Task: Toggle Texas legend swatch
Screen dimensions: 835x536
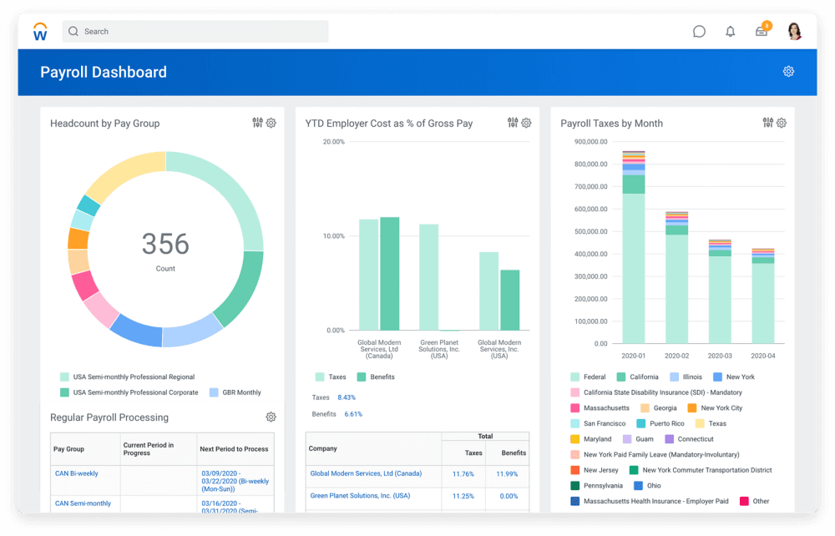Action: click(700, 423)
